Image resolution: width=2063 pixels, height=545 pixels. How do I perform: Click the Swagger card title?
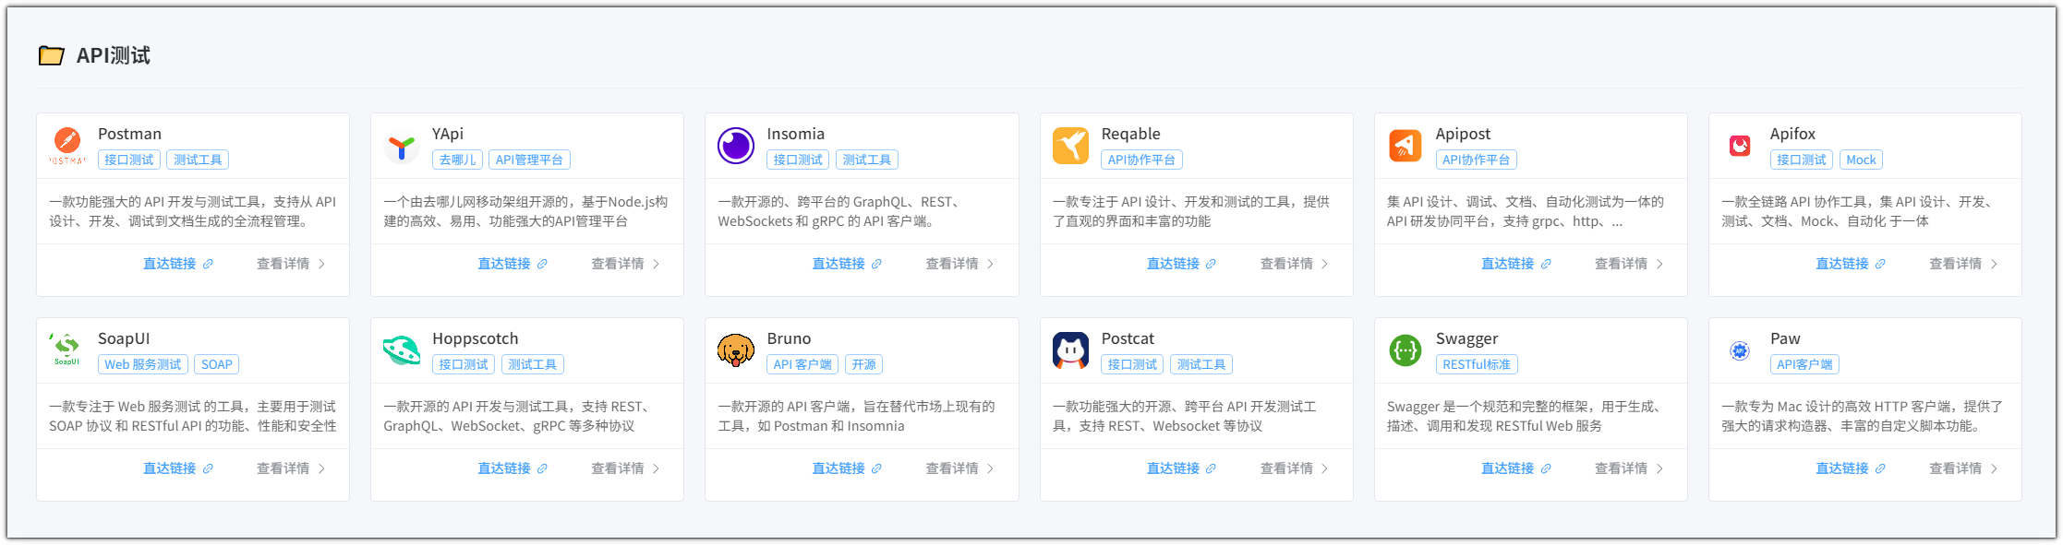1466,338
